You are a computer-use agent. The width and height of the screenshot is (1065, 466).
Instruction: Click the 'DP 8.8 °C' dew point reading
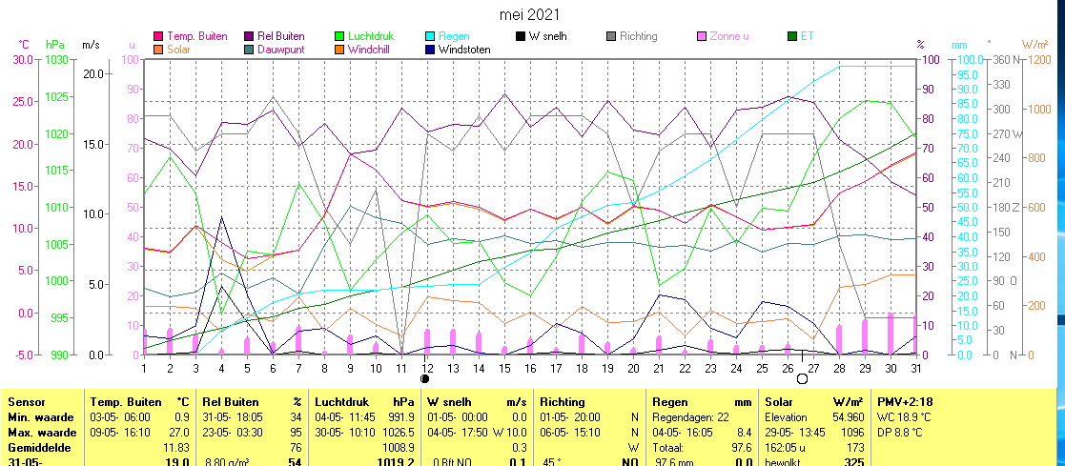pos(900,433)
